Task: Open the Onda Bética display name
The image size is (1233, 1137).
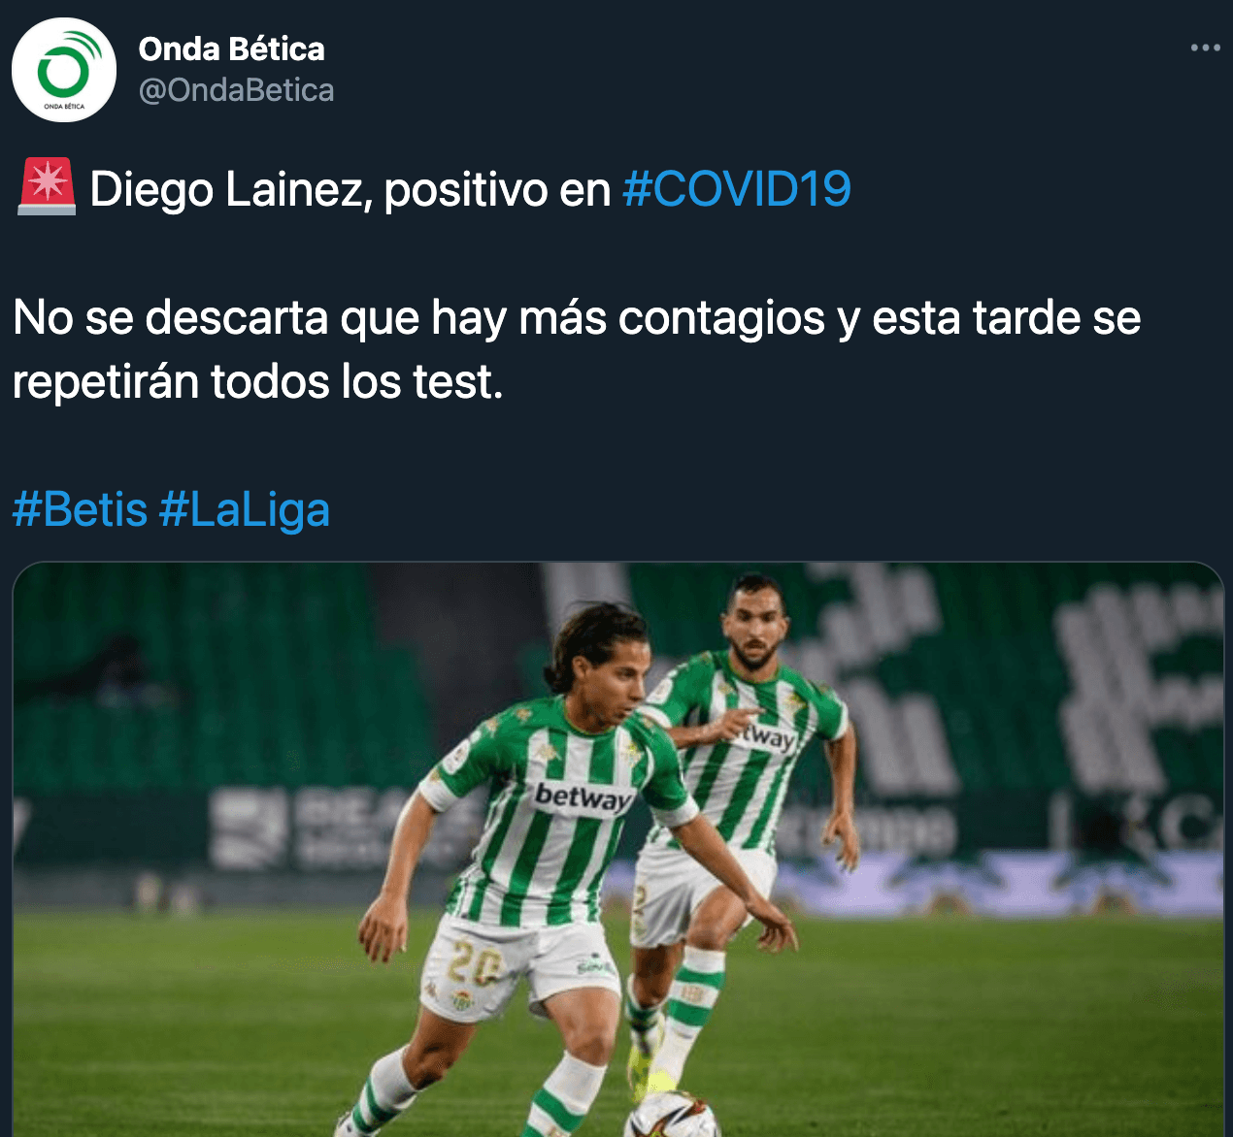Action: 231,49
